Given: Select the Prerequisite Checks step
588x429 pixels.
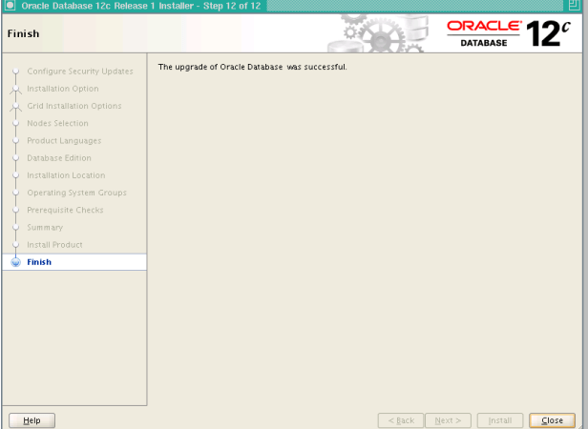Looking at the screenshot, I should (x=65, y=210).
